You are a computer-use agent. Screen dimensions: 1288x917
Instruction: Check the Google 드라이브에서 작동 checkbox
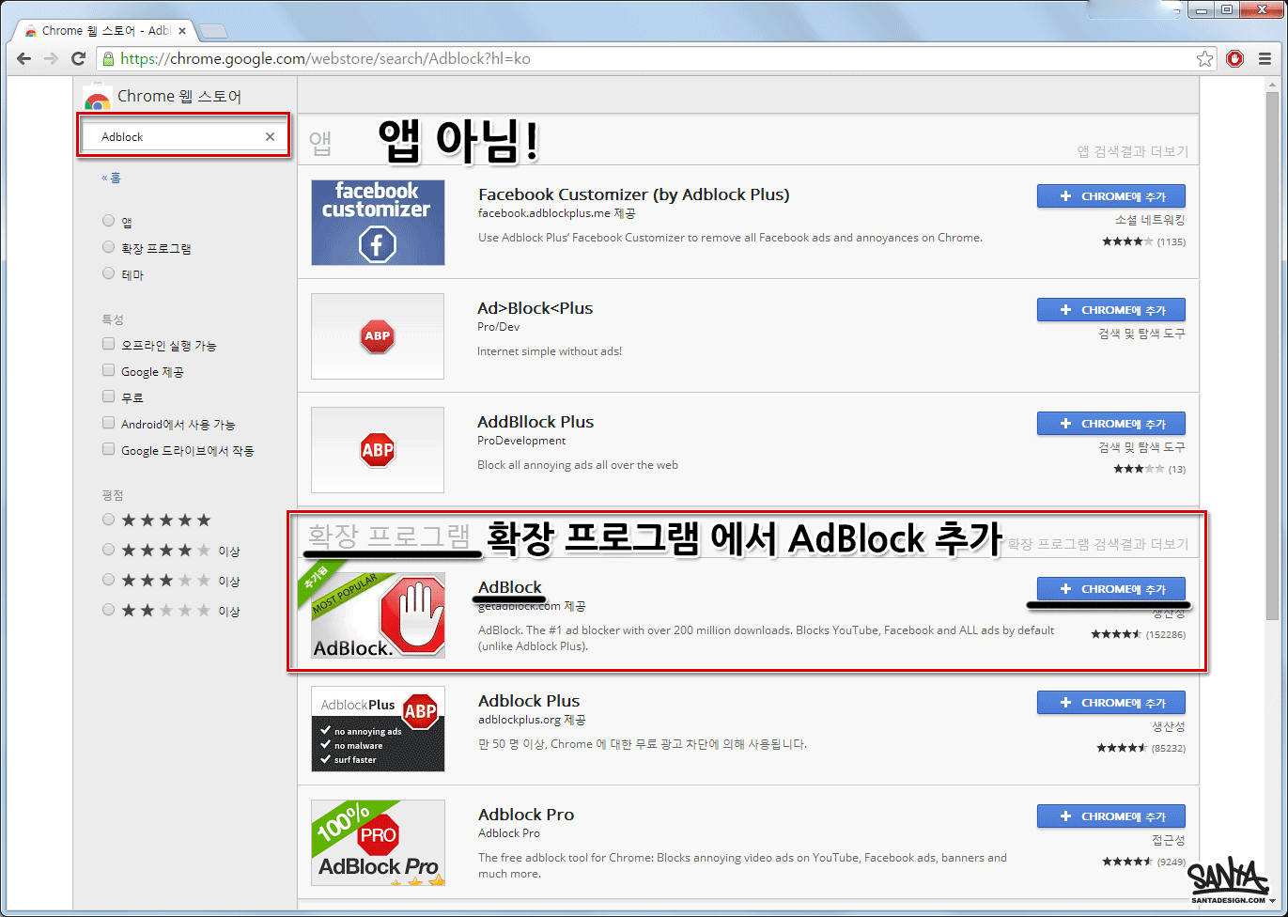[x=109, y=449]
